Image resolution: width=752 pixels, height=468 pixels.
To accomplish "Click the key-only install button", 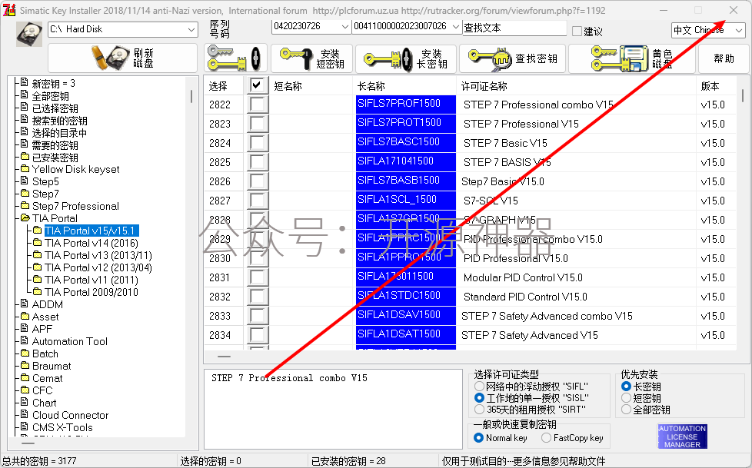I will click(x=235, y=58).
